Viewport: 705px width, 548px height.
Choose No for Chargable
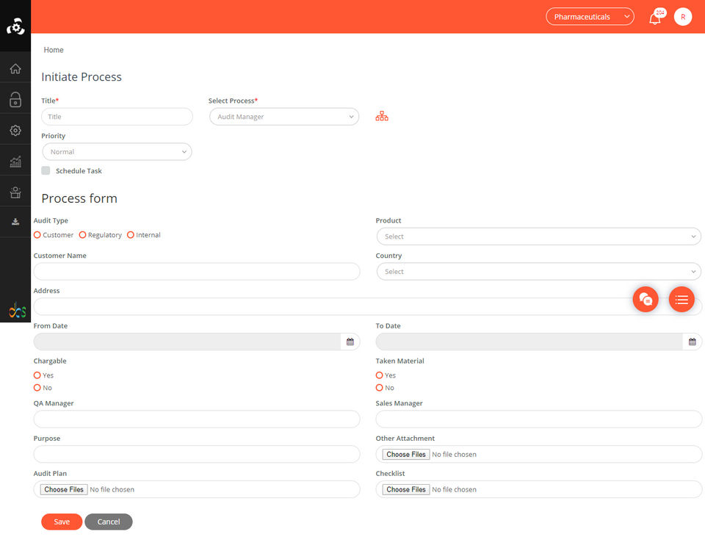(x=37, y=388)
